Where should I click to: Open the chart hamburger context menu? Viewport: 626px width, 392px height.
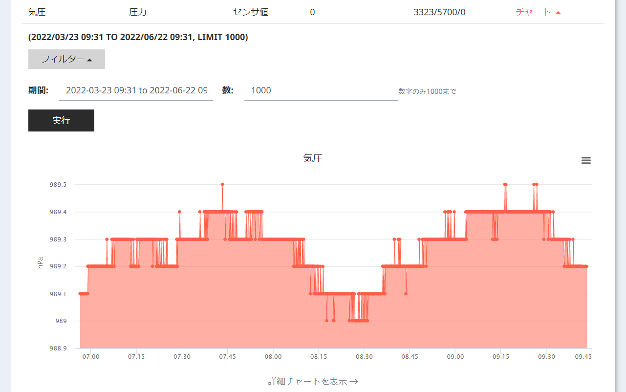tap(586, 160)
